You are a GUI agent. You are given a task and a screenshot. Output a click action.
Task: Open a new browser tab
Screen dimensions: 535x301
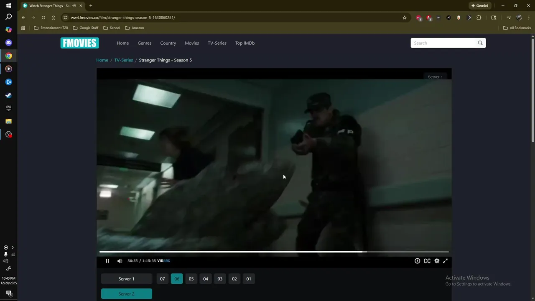(x=91, y=6)
